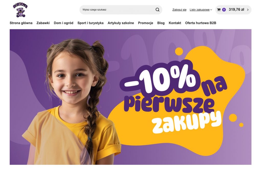Open cart via the right arrow chevron
This screenshot has height=171, width=262.
(248, 10)
